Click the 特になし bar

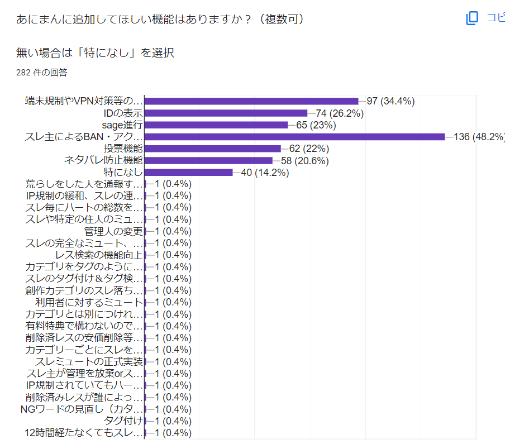pyautogui.click(x=188, y=173)
